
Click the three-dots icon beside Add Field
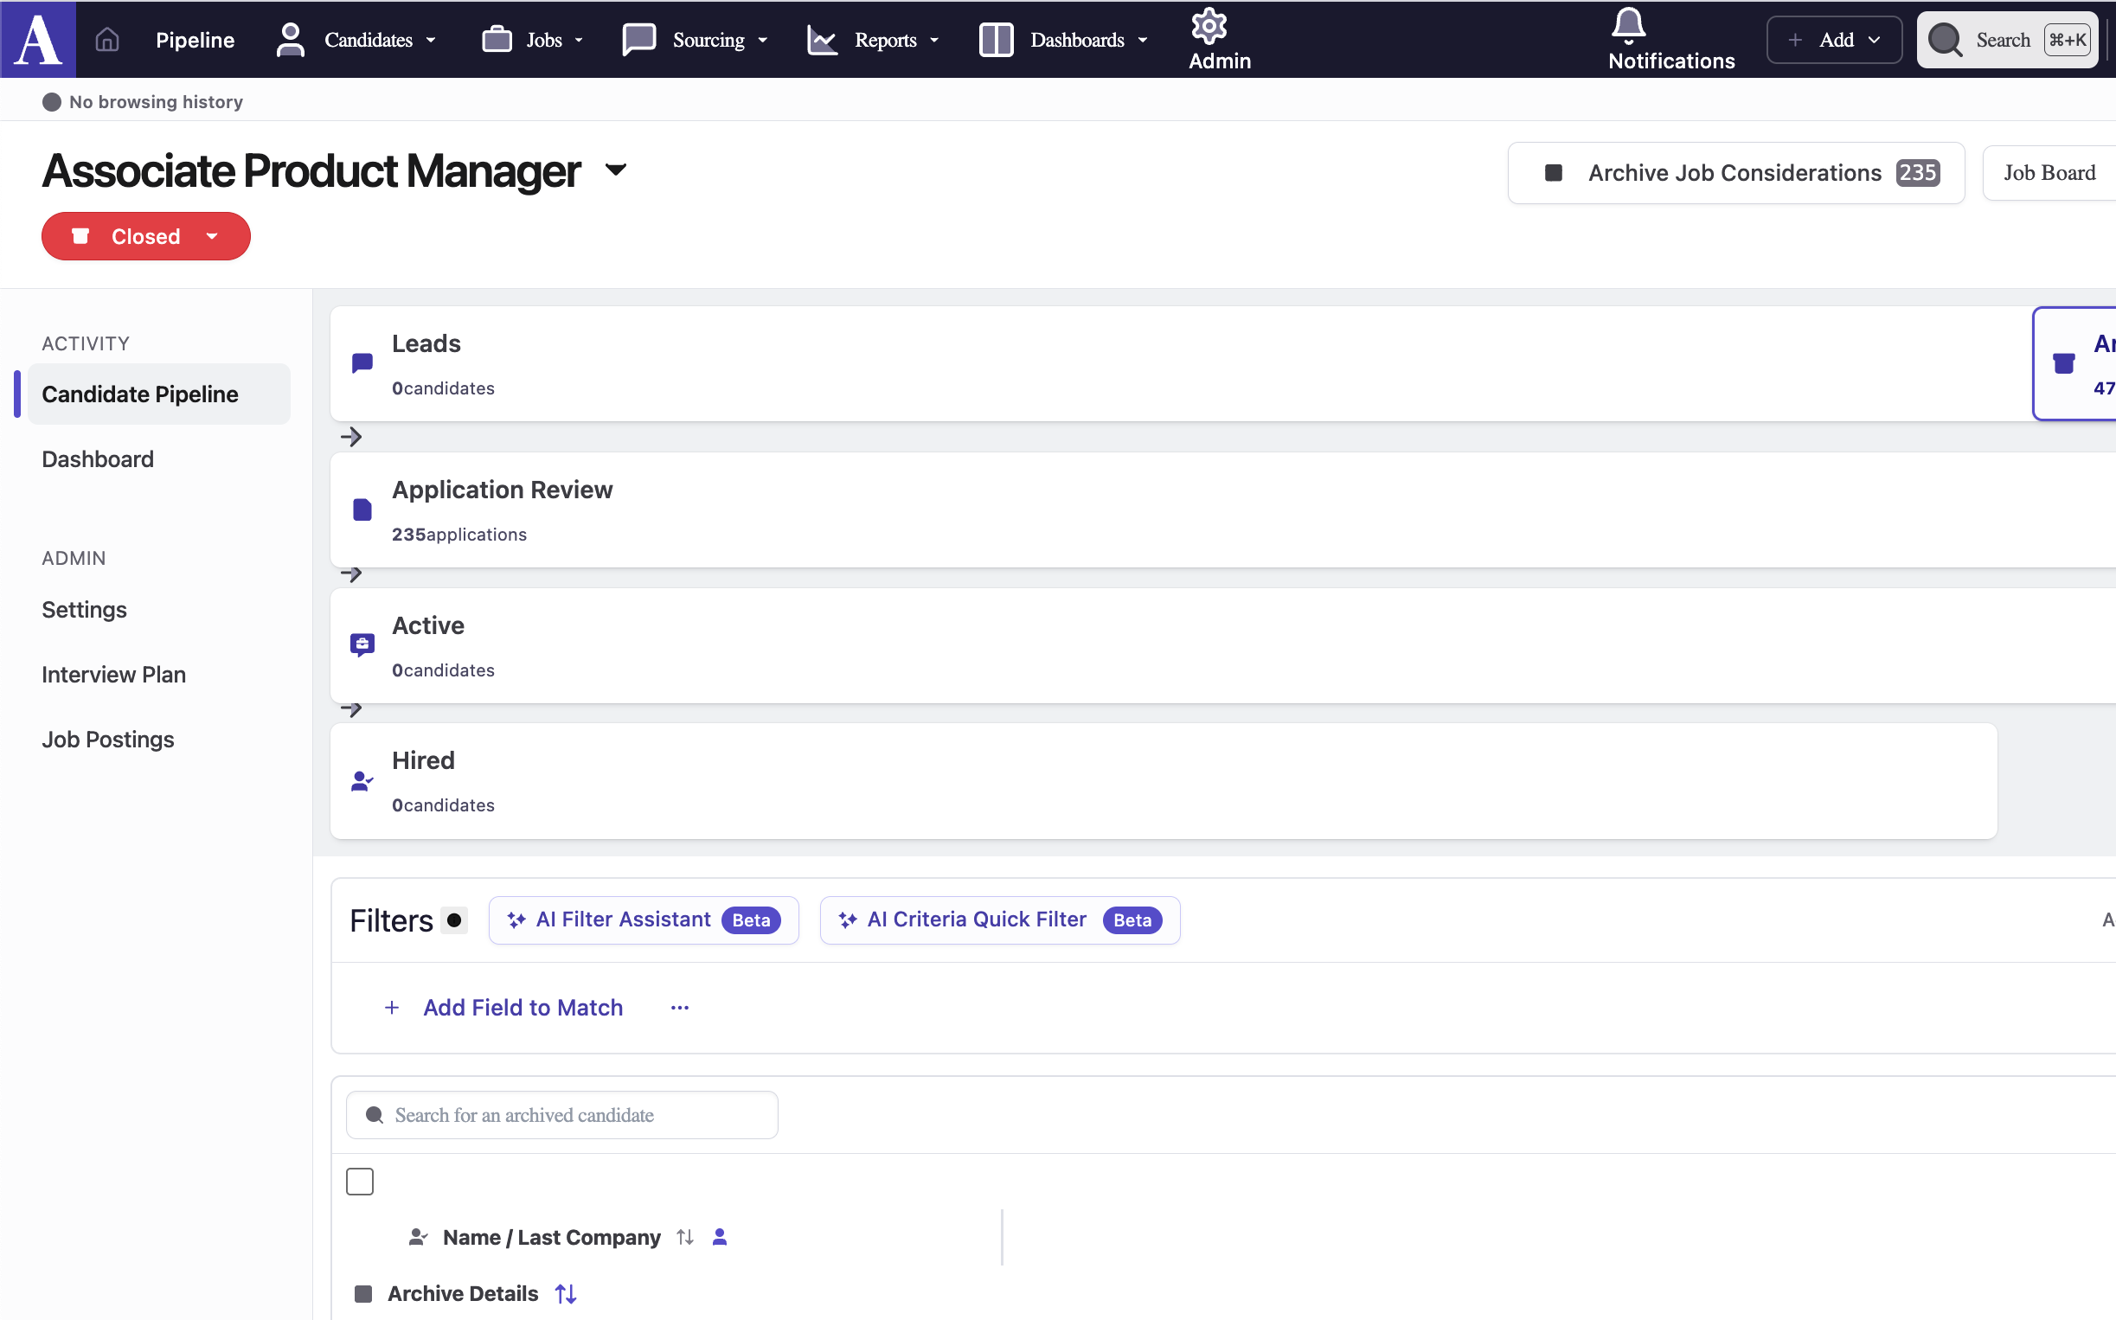(x=680, y=1008)
